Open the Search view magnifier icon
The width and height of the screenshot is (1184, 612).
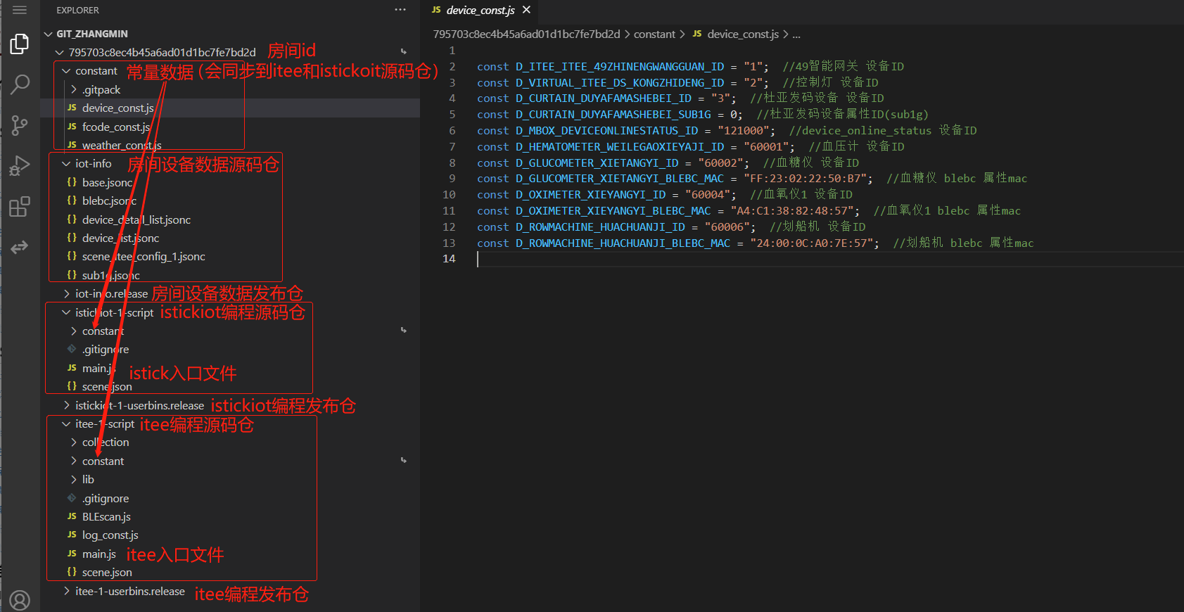[x=20, y=84]
